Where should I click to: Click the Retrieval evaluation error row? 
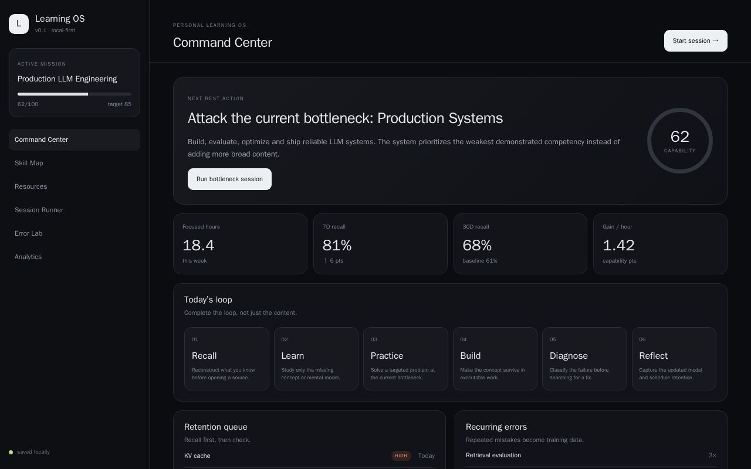click(x=591, y=456)
